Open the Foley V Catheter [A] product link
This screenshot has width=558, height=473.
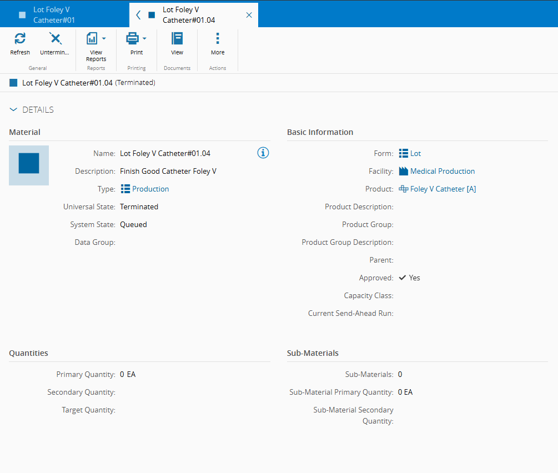click(x=443, y=189)
